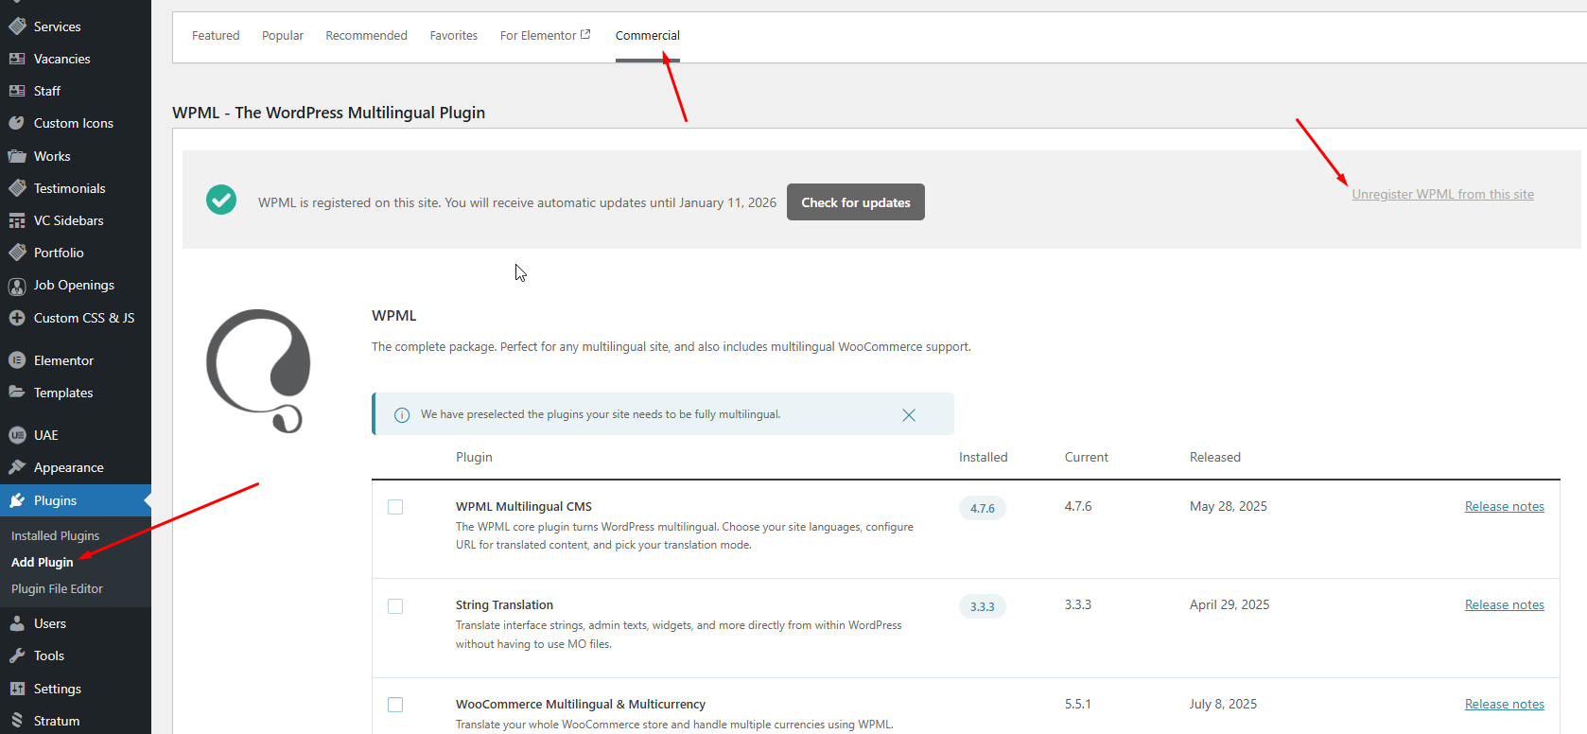
Task: Select the Commercial tab
Action: pos(648,35)
